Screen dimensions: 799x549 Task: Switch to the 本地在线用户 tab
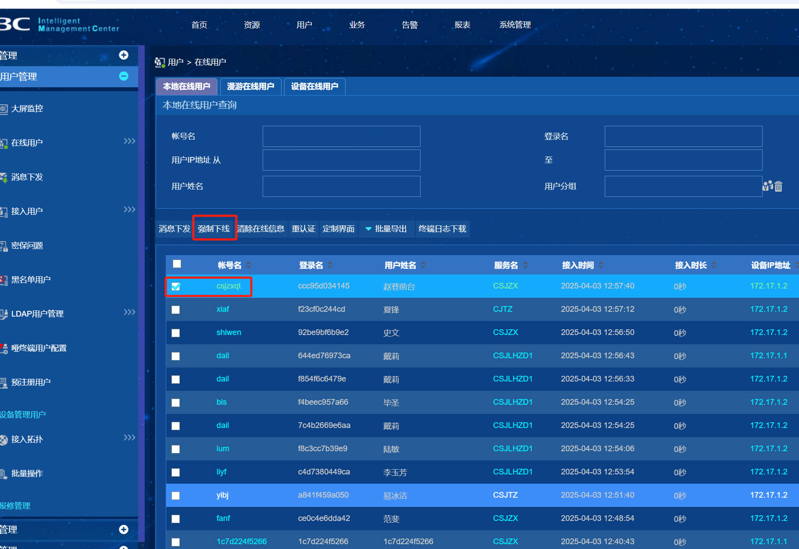(x=187, y=86)
